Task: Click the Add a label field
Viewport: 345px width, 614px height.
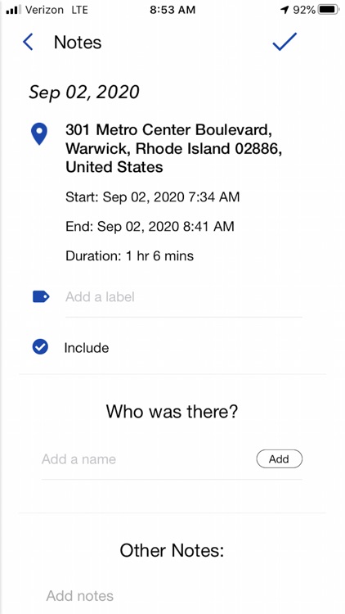Action: tap(184, 297)
